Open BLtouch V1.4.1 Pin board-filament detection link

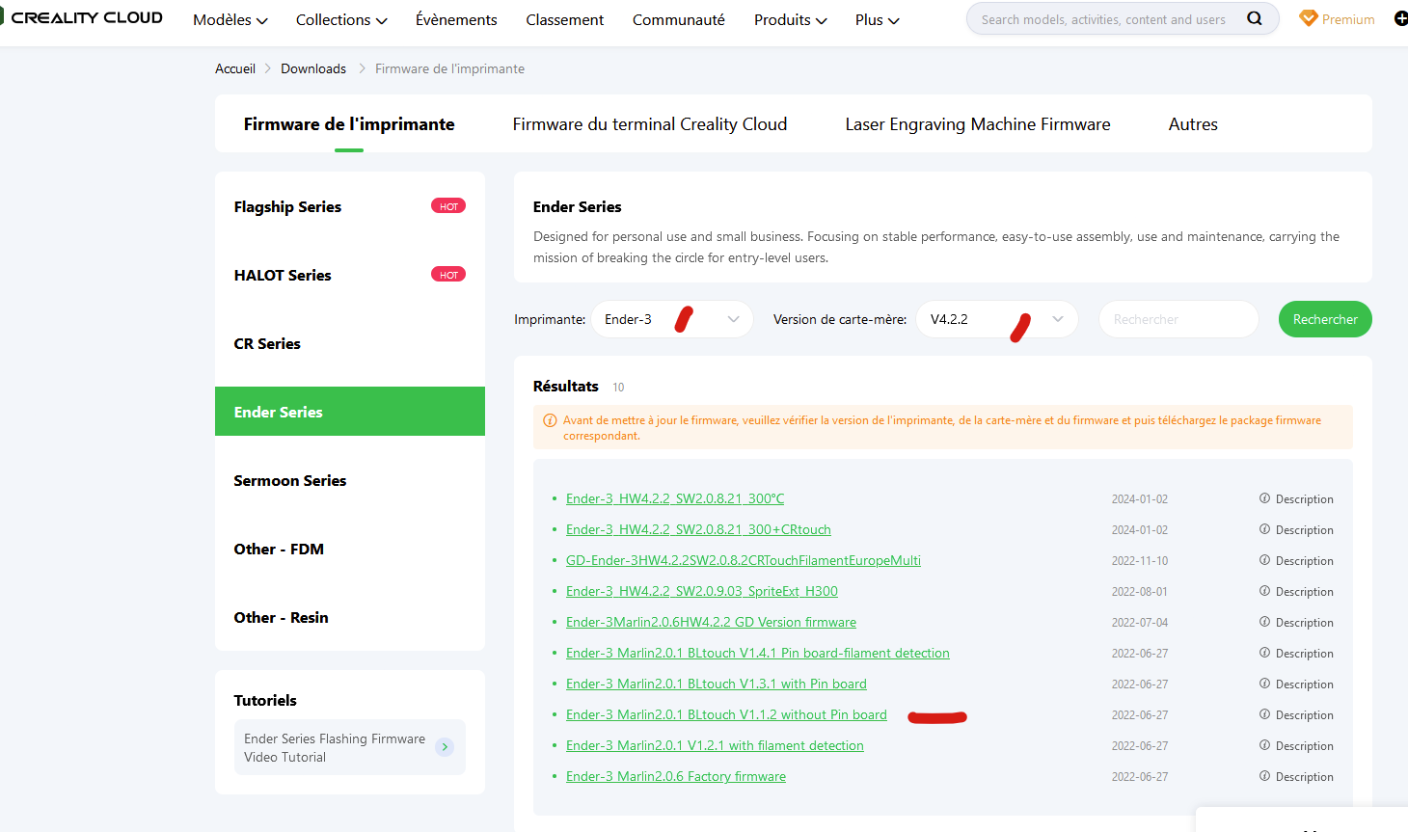(x=758, y=653)
